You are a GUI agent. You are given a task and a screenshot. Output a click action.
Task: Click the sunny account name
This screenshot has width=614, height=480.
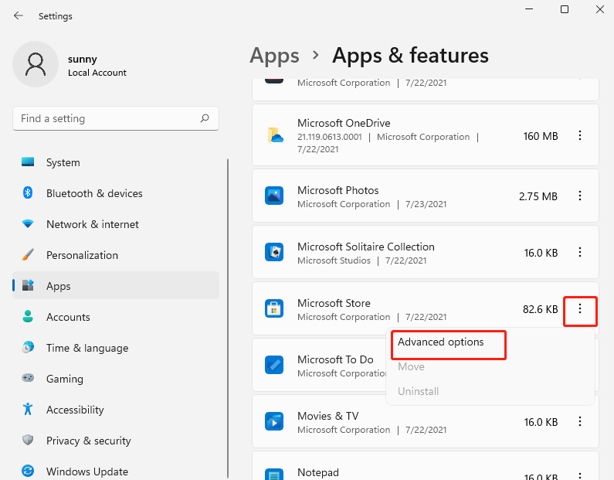pos(82,60)
